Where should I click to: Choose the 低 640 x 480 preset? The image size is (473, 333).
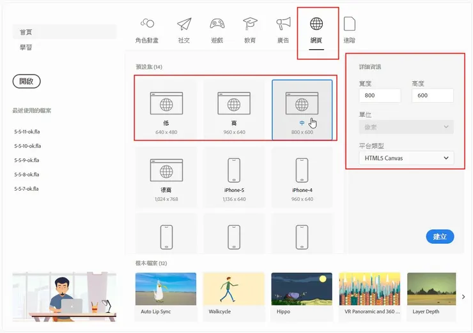pyautogui.click(x=166, y=110)
